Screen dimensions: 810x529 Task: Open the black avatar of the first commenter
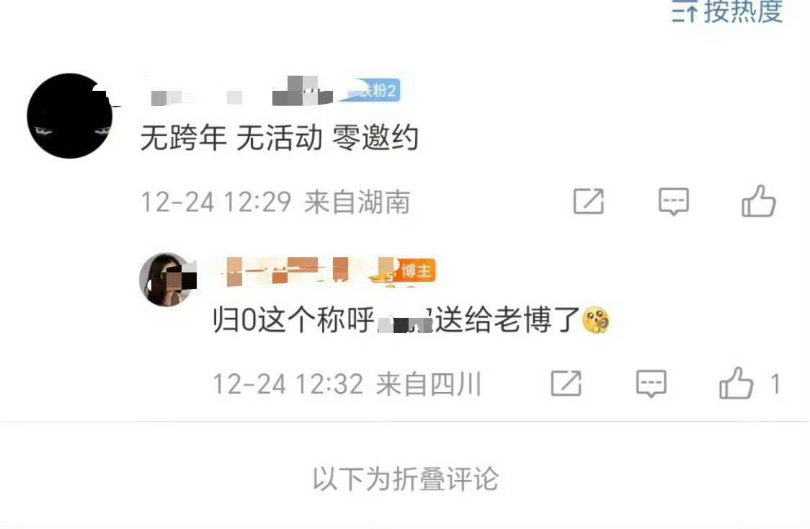point(70,116)
